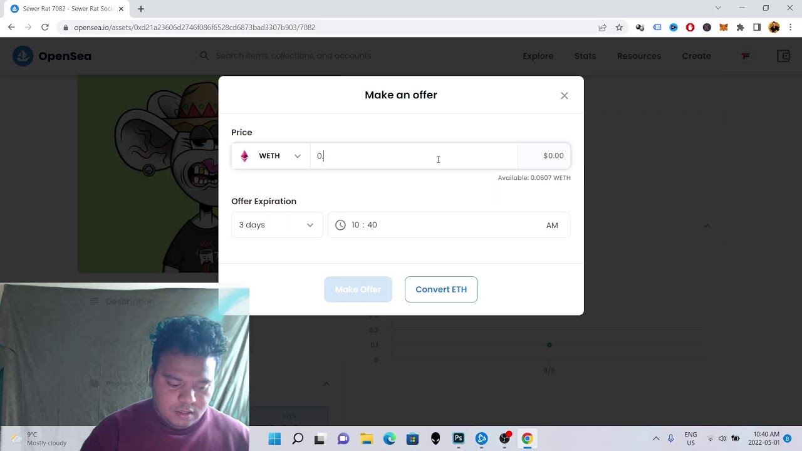Screen dimensions: 802x451
Task: Toggle the AM period selector
Action: pyautogui.click(x=552, y=225)
